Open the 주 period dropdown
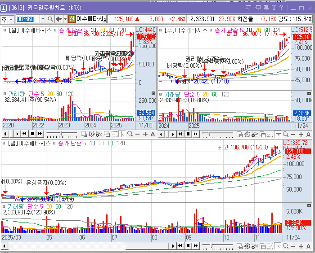Screen dimensions: 315x253 [11, 19]
